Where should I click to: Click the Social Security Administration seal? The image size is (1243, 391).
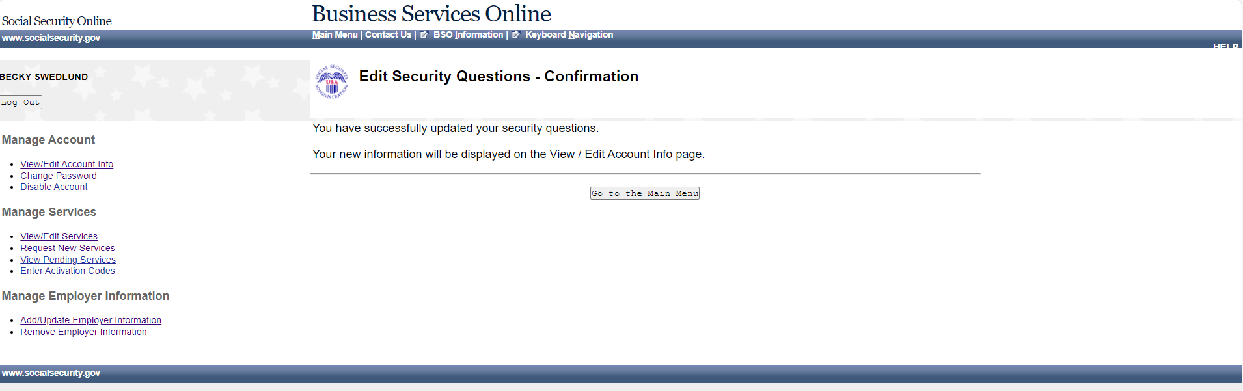pos(332,81)
